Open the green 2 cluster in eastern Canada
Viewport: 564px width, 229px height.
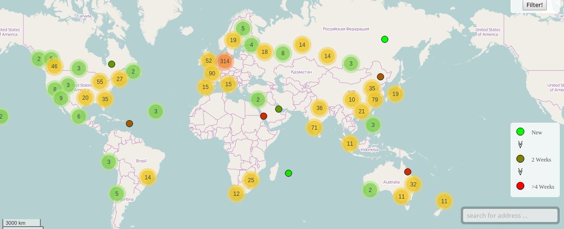(133, 72)
